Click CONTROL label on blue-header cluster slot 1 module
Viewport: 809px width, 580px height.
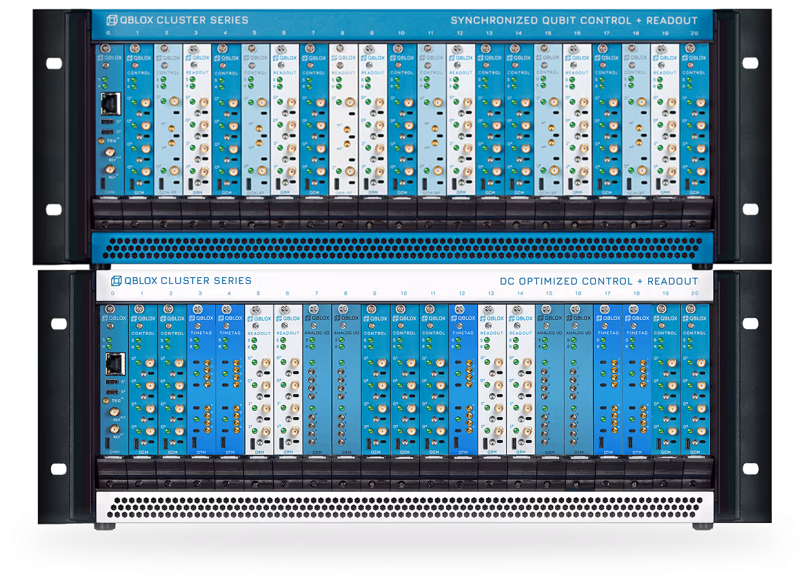[x=138, y=73]
